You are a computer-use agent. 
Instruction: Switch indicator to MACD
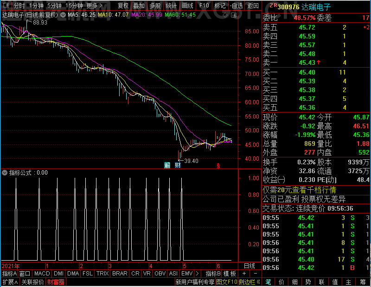42,274
